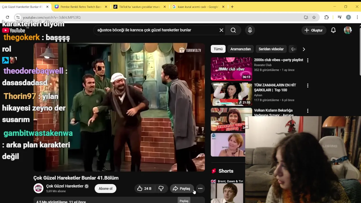The width and height of the screenshot is (361, 203).
Task: Click the install app icon in the address bar
Action: (306, 17)
